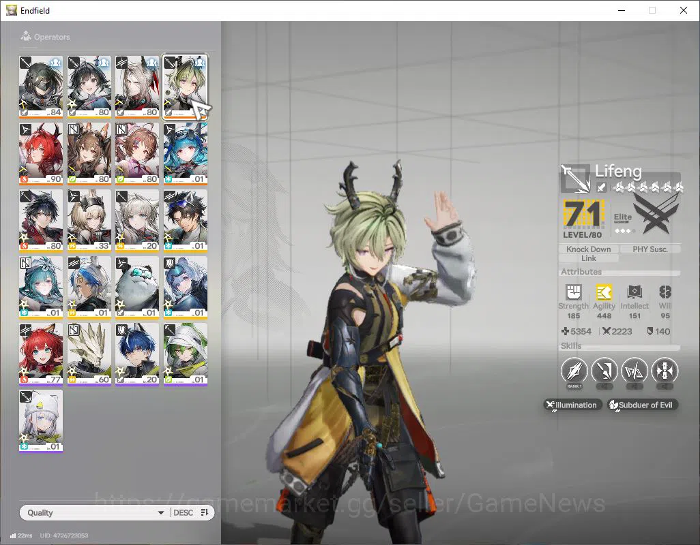Open the Quality sort dropdown

coord(95,512)
